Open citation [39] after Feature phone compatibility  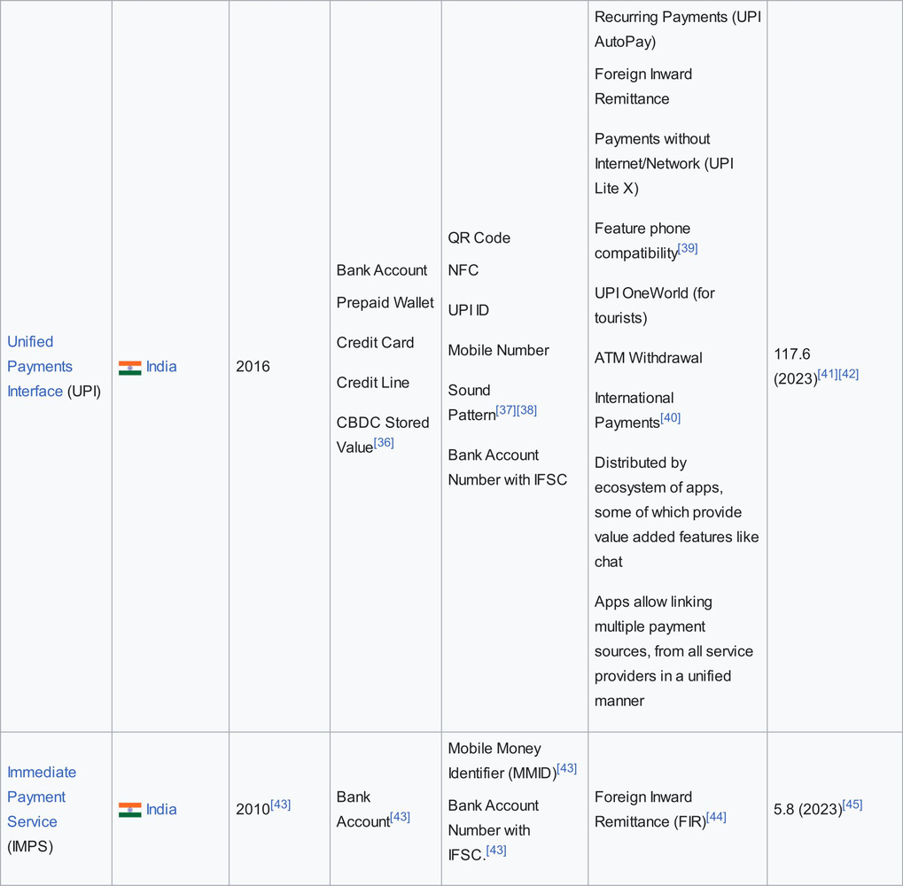click(x=688, y=248)
